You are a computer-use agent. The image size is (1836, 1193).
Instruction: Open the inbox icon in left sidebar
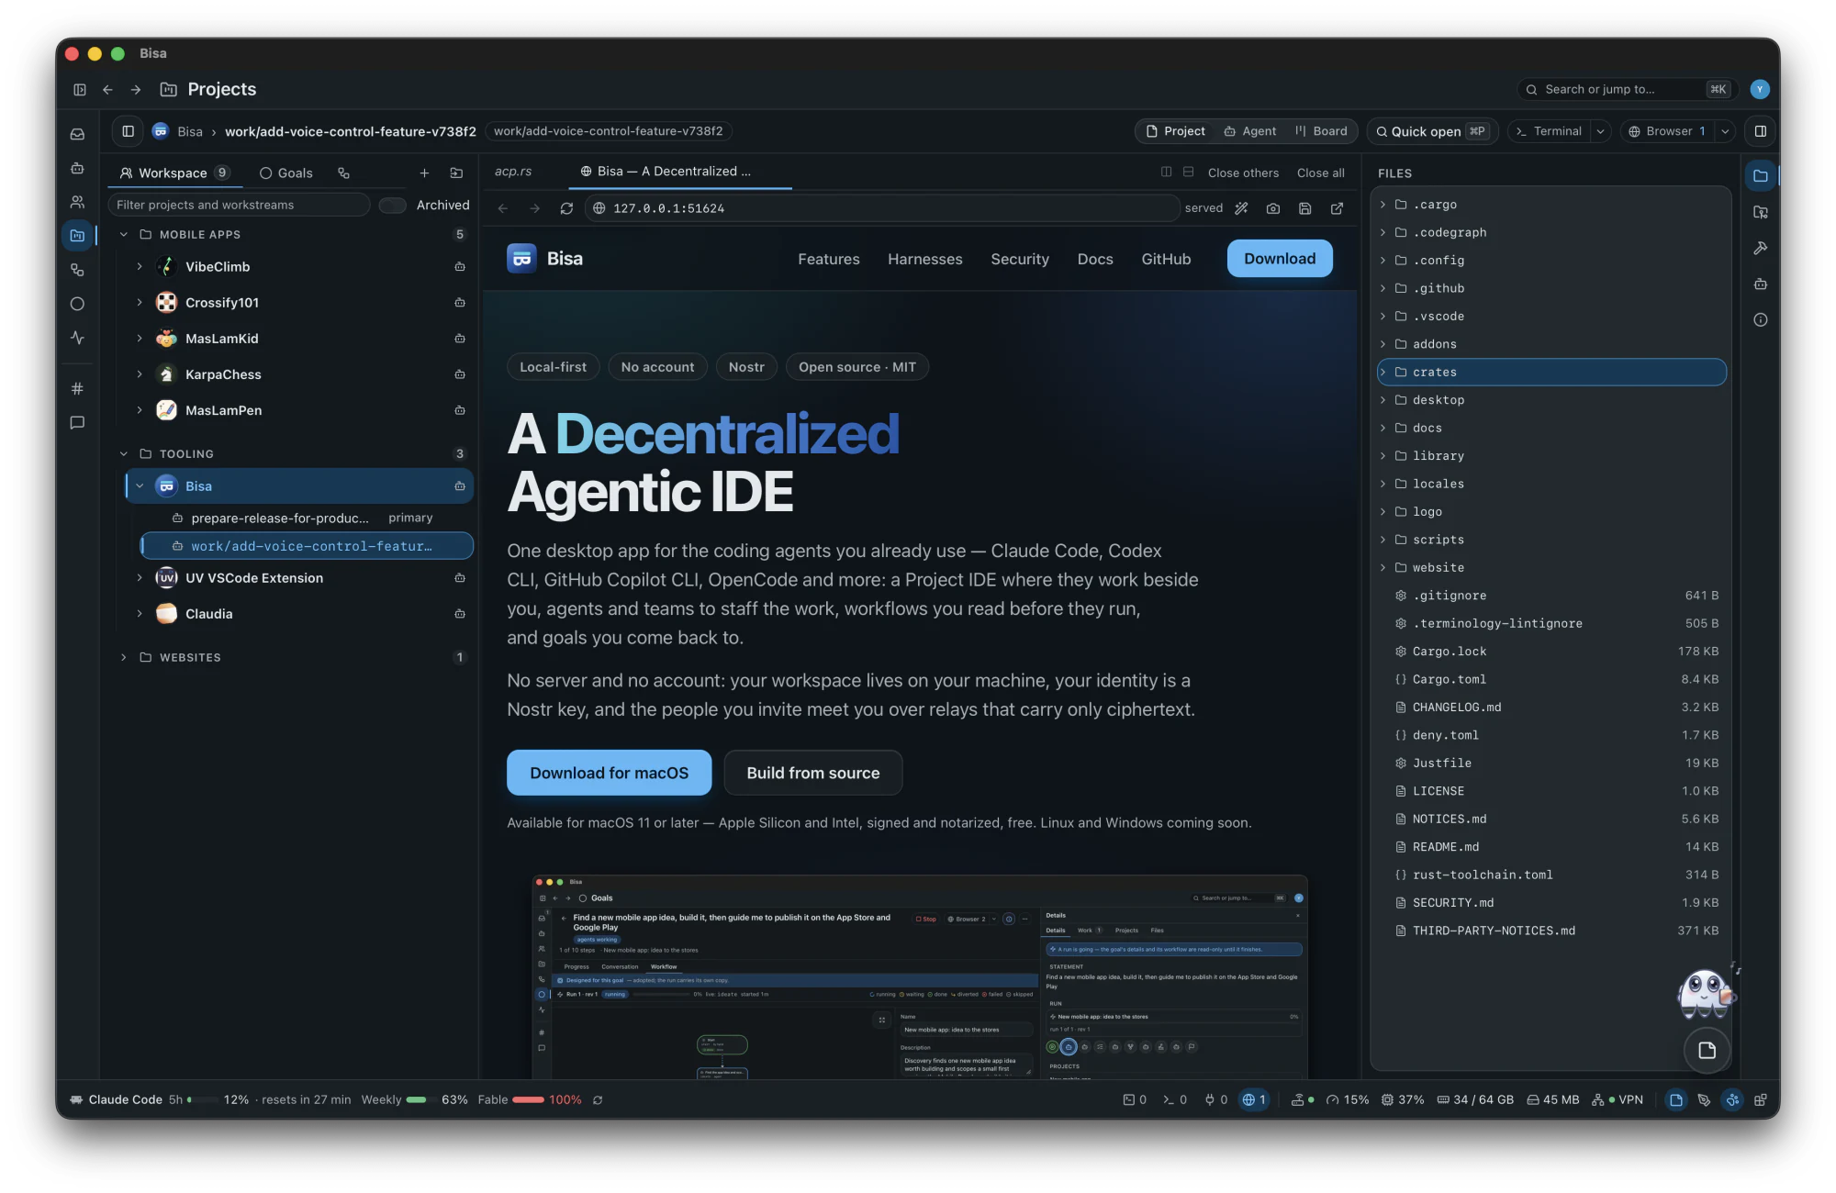pyautogui.click(x=78, y=134)
